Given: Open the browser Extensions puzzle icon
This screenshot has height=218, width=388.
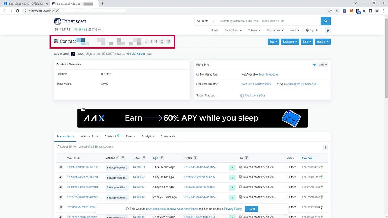Looking at the screenshot, I should tap(364, 11).
